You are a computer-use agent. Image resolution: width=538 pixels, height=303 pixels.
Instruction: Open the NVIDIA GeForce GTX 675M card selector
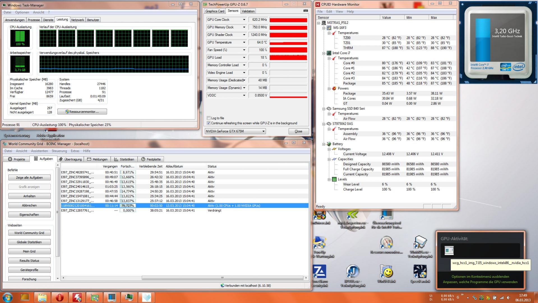click(x=235, y=131)
